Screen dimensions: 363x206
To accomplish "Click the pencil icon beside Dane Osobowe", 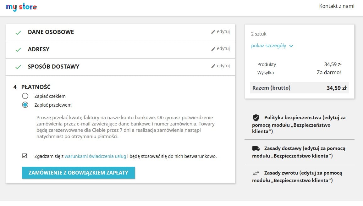I will pos(213,32).
